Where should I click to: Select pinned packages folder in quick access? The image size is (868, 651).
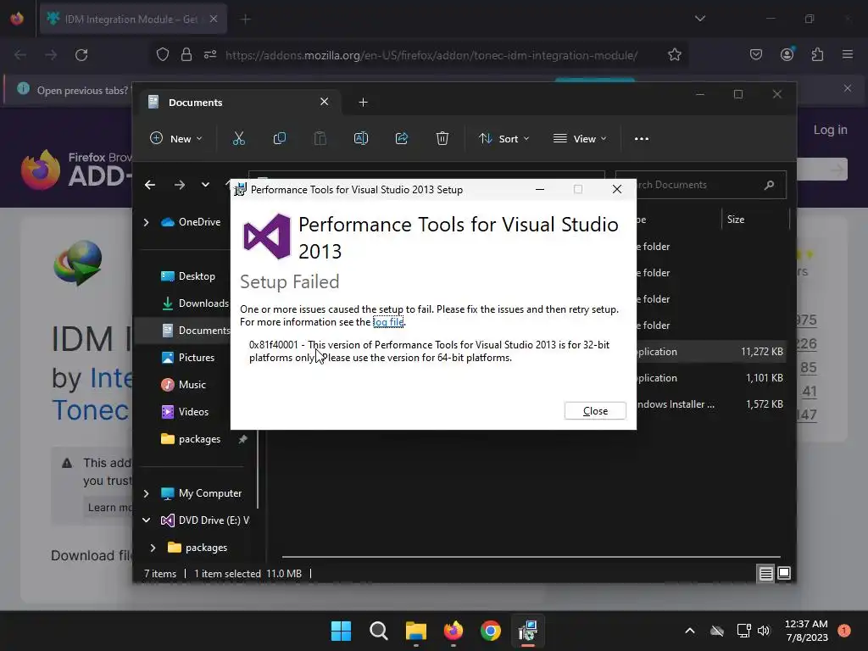(x=191, y=439)
